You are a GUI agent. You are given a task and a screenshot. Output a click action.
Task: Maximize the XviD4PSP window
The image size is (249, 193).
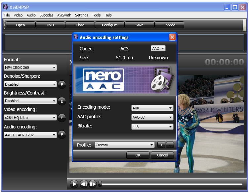click(x=235, y=7)
